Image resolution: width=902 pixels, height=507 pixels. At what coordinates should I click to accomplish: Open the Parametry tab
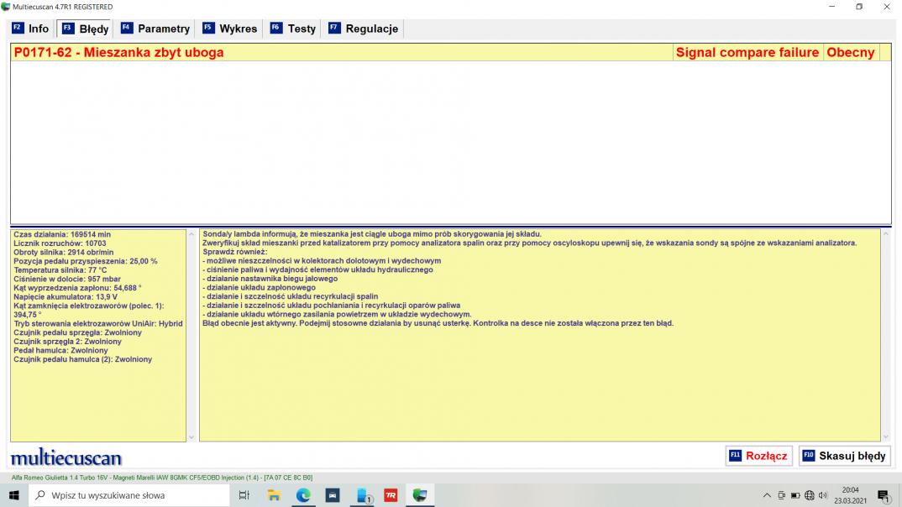tap(155, 29)
